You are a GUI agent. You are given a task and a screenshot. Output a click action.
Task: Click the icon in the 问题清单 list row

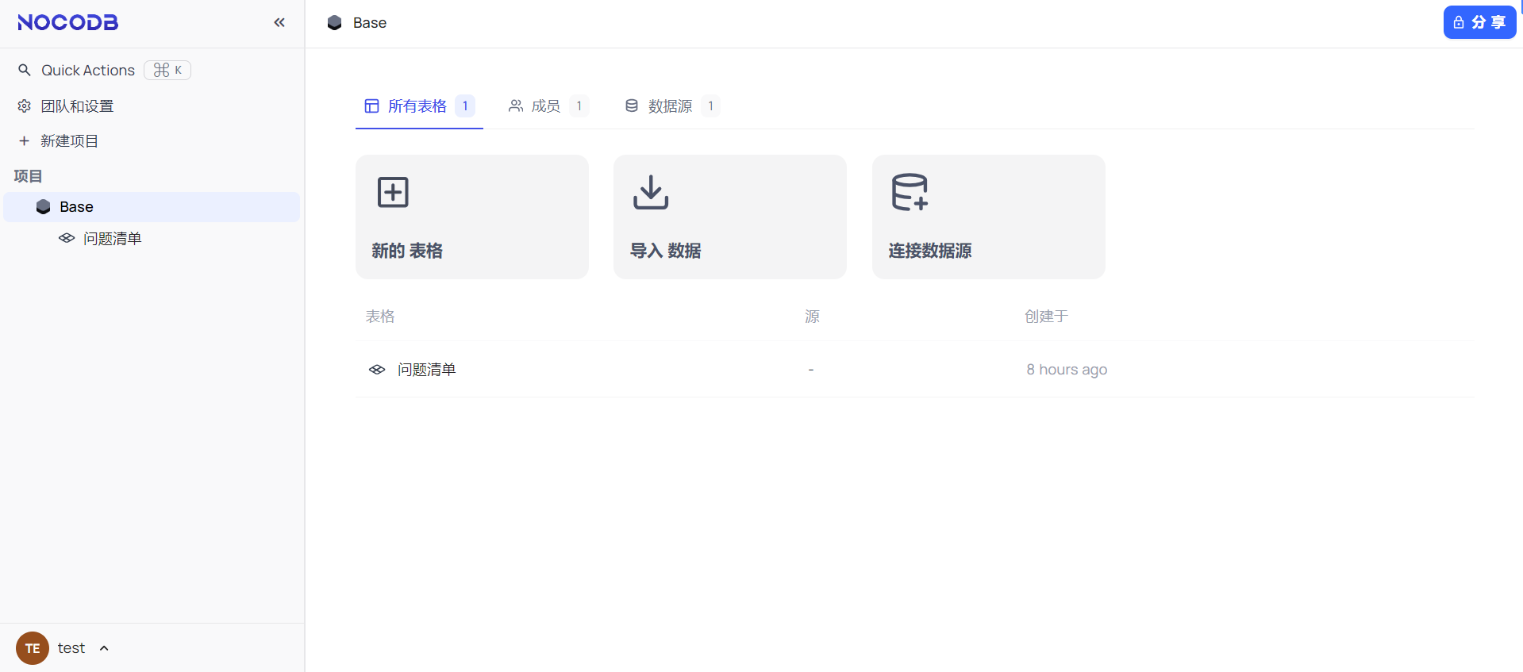coord(377,369)
